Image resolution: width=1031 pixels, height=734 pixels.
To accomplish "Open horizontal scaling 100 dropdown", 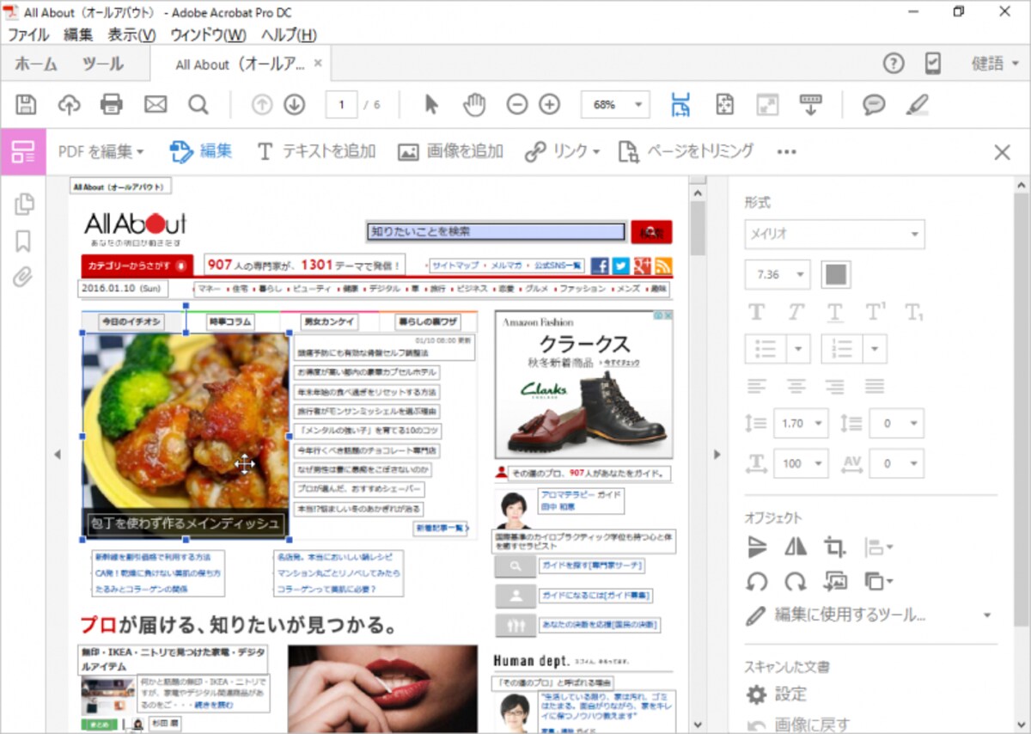I will click(801, 463).
